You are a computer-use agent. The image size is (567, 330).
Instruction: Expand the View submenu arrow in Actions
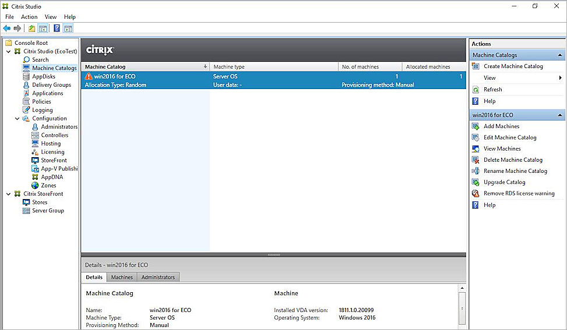[x=560, y=78]
